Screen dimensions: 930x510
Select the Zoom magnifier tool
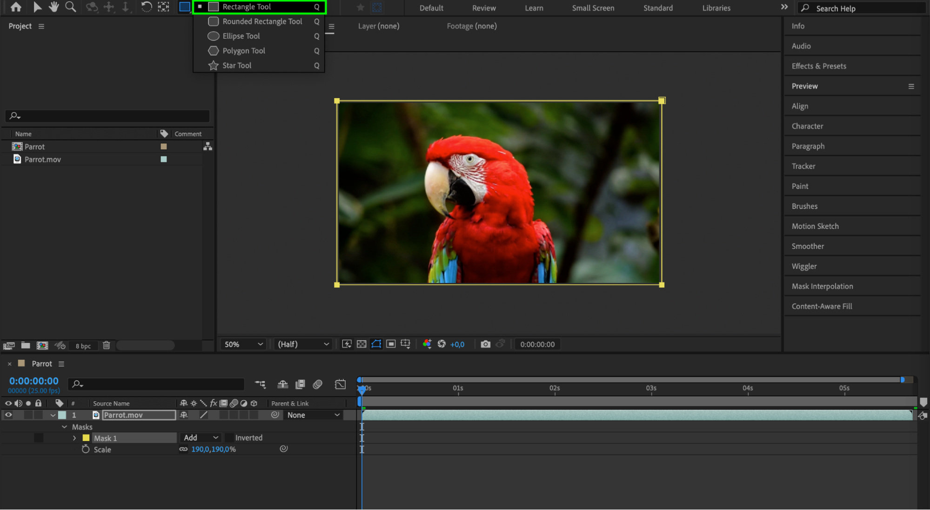70,7
